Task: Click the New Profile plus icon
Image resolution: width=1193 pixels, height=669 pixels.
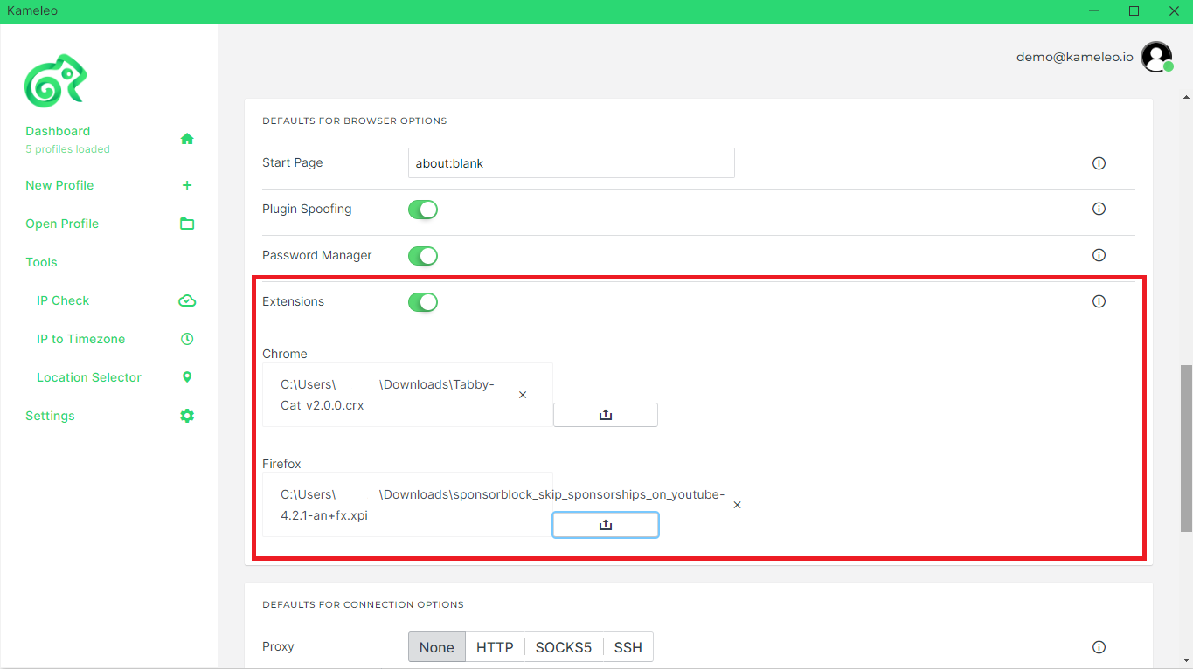Action: pyautogui.click(x=187, y=185)
